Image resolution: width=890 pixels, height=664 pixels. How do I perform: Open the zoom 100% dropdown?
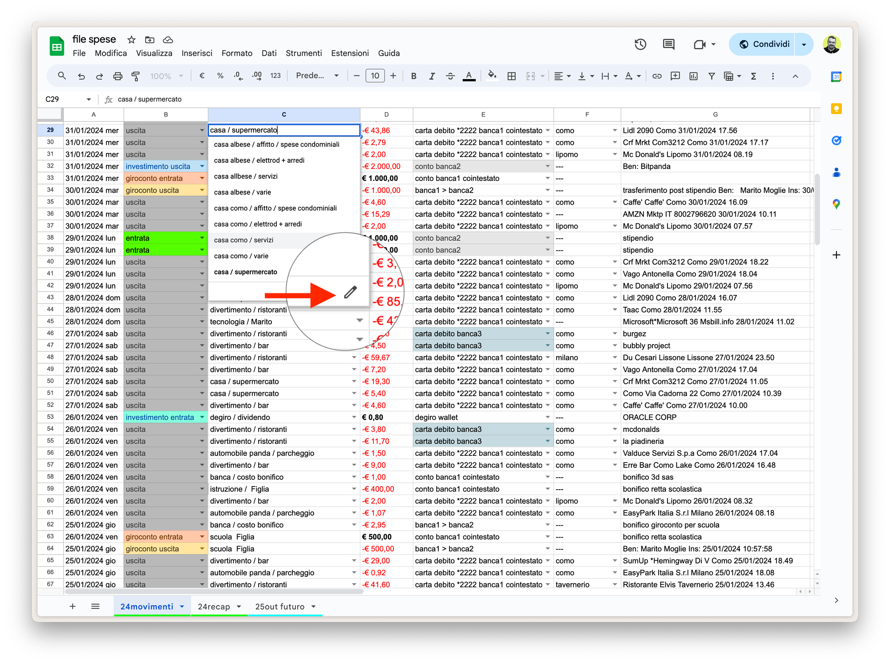click(166, 76)
